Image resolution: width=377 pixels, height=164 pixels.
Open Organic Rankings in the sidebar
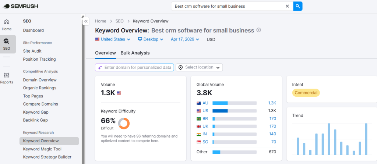[40, 88]
